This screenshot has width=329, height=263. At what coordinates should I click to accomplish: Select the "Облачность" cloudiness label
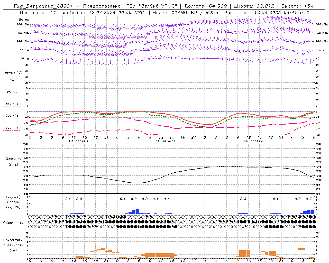point(13,223)
